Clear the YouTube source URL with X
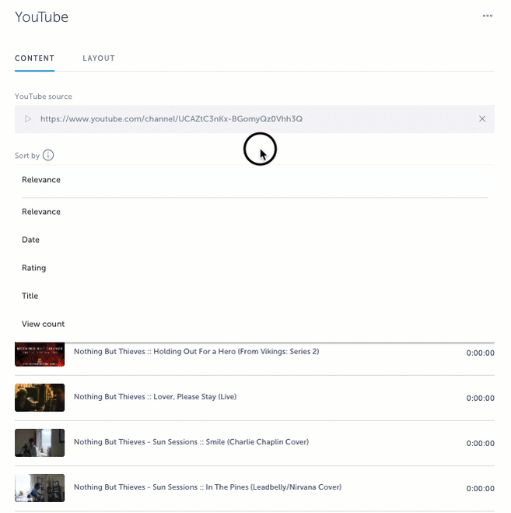 (x=482, y=119)
